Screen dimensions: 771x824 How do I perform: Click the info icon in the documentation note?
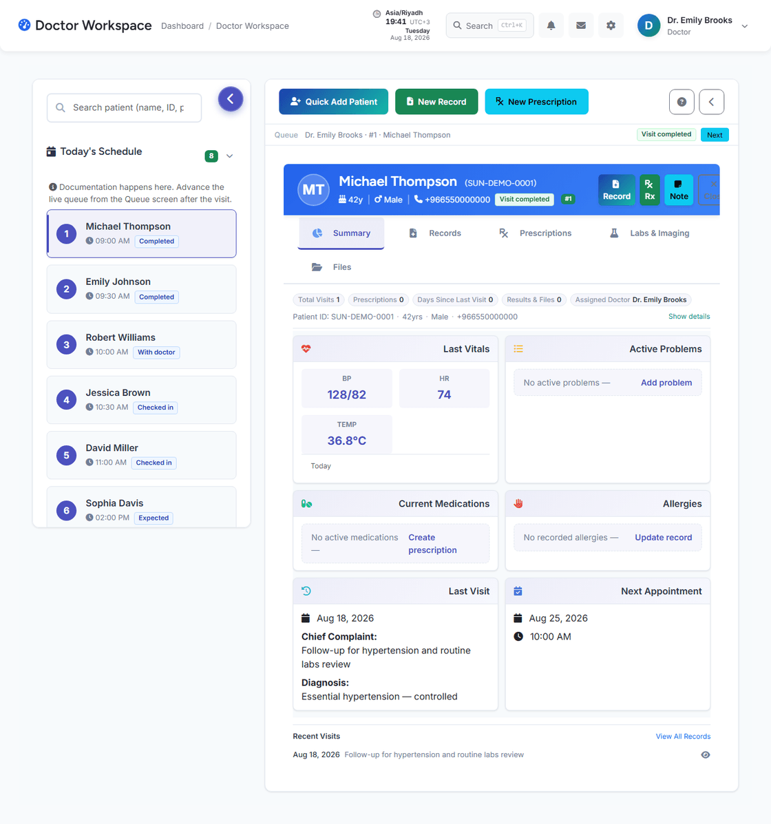tap(52, 187)
